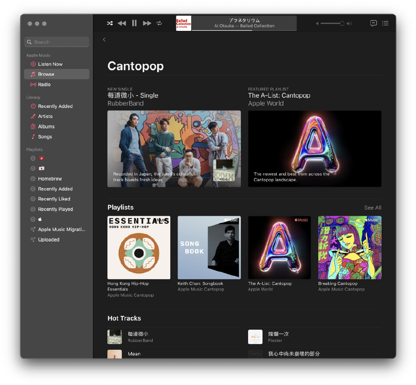Image resolution: width=416 pixels, height=385 pixels.
Task: Open the Homebrew smart playlist
Action: click(x=50, y=179)
